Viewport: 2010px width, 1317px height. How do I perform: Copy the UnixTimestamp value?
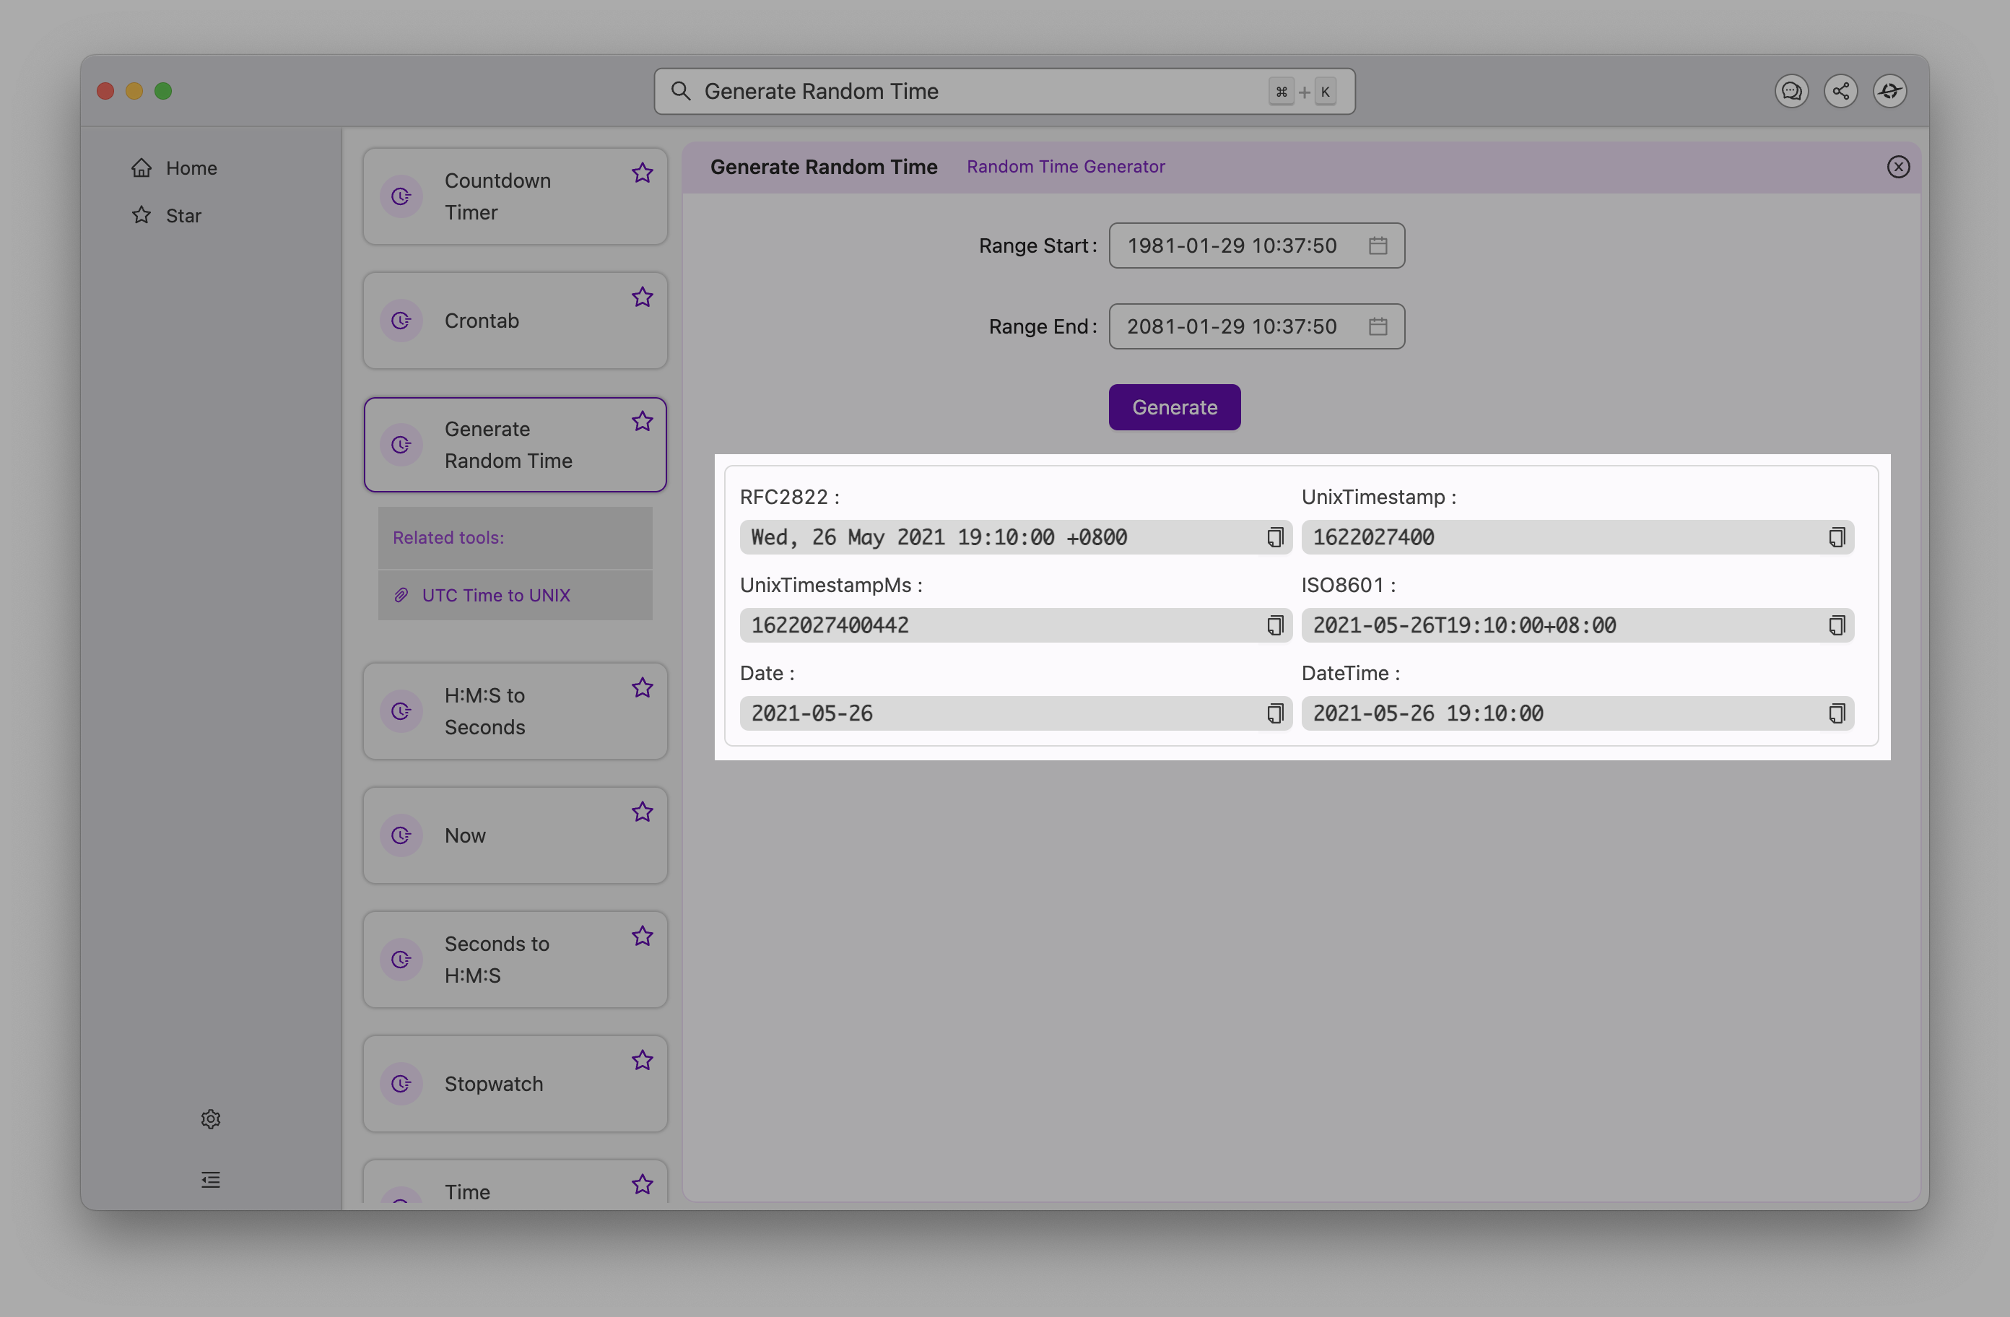(1837, 537)
